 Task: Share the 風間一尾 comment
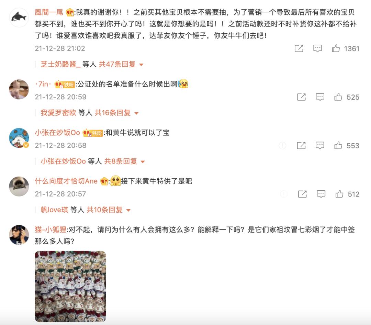click(x=299, y=48)
